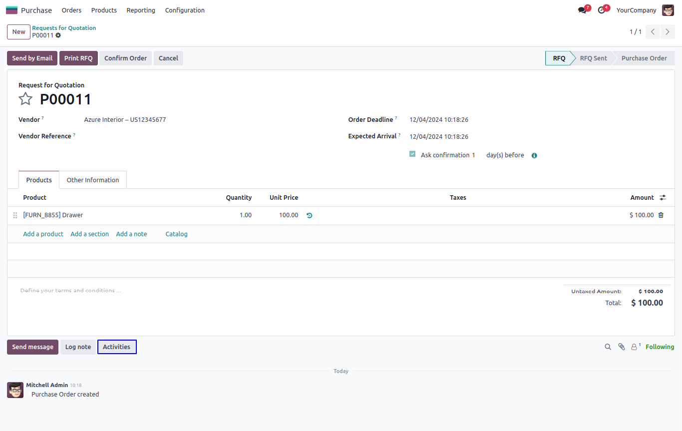
Task: Open the Configuration menu
Action: (185, 10)
